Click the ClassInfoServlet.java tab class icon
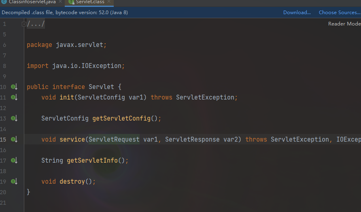Image resolution: width=361 pixels, height=212 pixels. pyautogui.click(x=4, y=2)
